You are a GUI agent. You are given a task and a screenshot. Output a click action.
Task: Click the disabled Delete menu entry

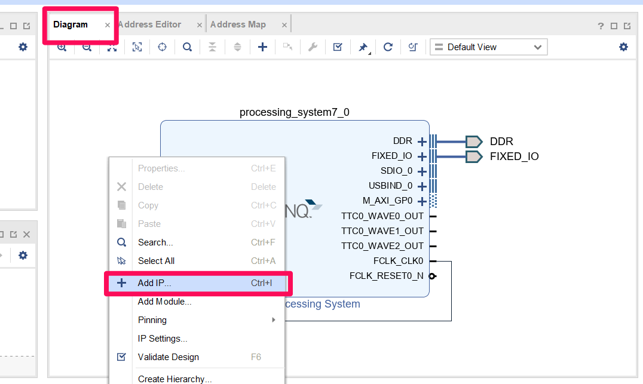point(197,187)
